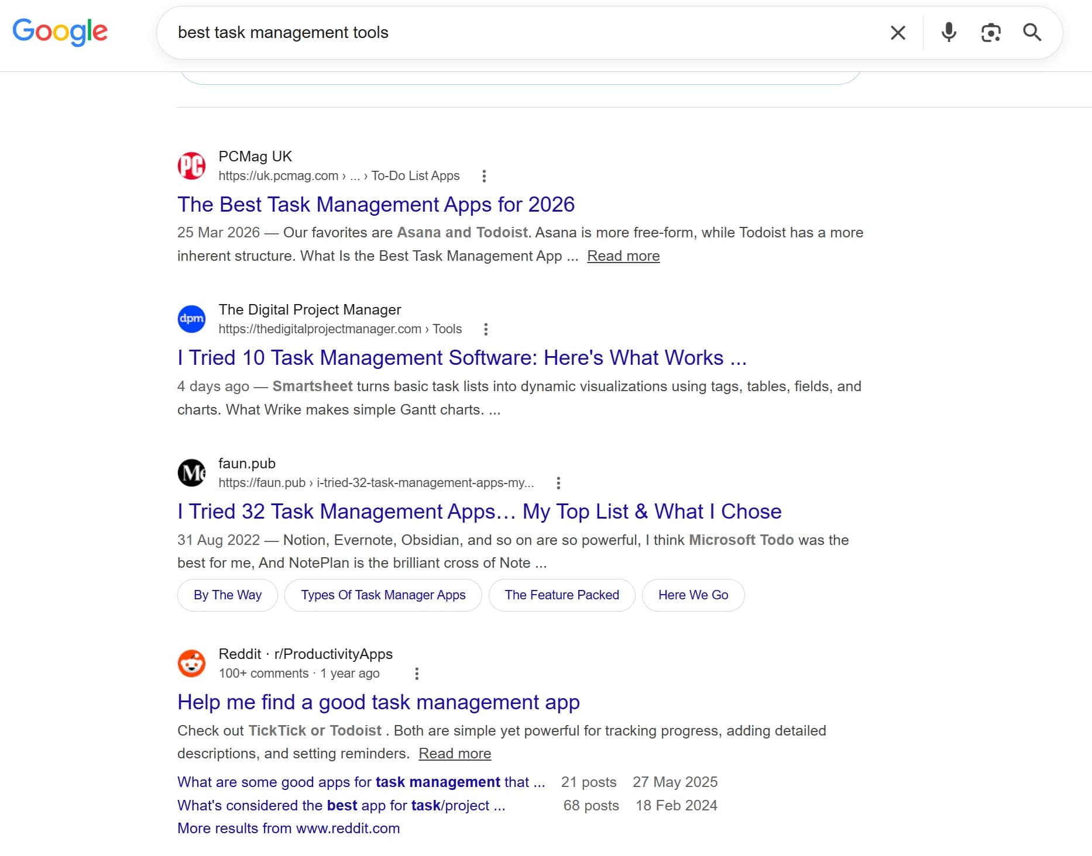Click thedigitalprojectmanager.com Tools breadcrumb
The image size is (1092, 856).
[340, 329]
